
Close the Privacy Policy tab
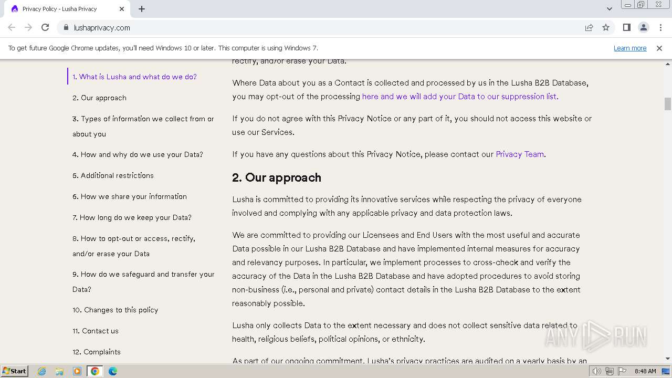122,9
